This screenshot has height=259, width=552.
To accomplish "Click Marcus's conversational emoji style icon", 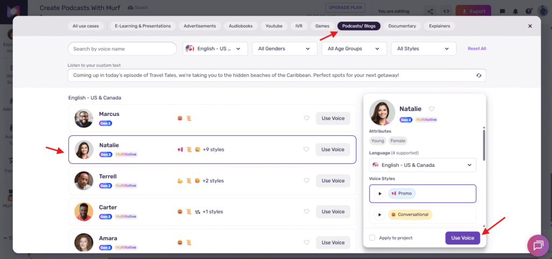I will coord(180,118).
